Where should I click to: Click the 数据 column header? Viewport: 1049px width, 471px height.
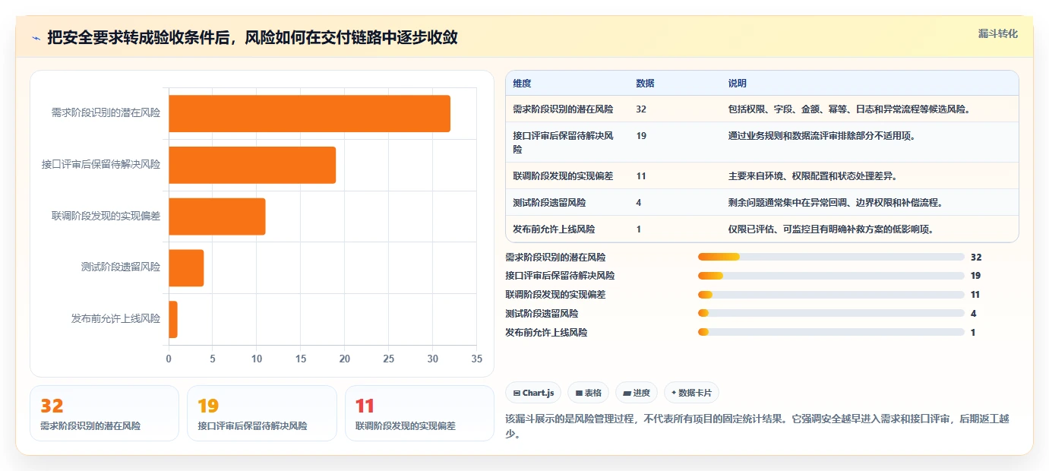(645, 83)
